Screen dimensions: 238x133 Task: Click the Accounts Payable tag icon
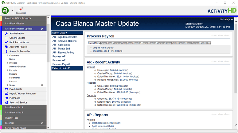pyautogui.click(x=6, y=47)
